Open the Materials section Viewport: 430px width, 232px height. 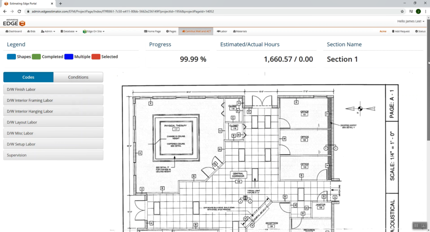point(240,31)
